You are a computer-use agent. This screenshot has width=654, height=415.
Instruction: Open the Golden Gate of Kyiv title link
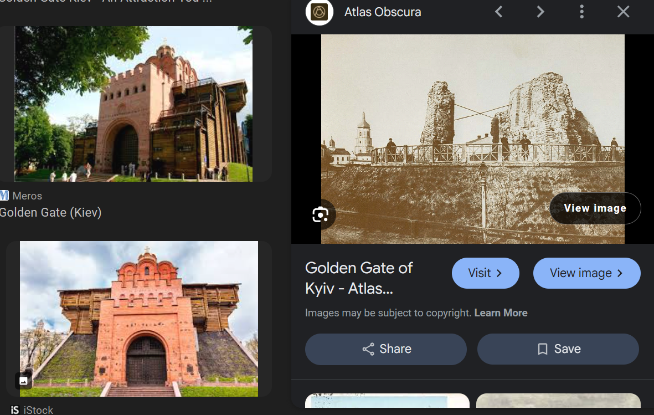coord(359,278)
